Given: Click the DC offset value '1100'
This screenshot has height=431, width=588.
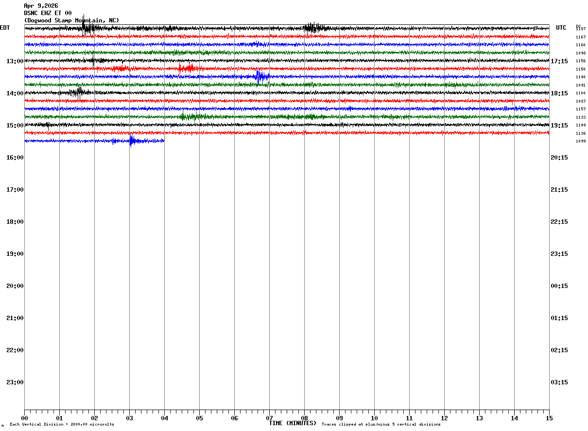Looking at the screenshot, I should [581, 93].
